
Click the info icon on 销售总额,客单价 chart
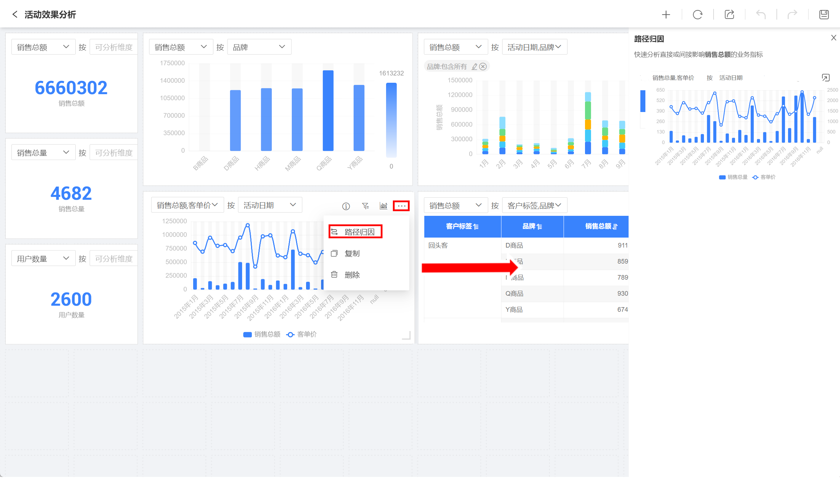(346, 206)
